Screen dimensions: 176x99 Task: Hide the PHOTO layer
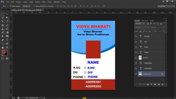[x=136, y=58]
